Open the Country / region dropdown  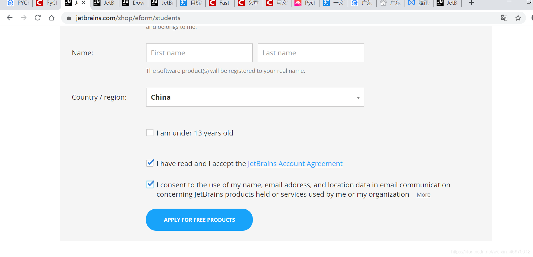[x=255, y=97]
